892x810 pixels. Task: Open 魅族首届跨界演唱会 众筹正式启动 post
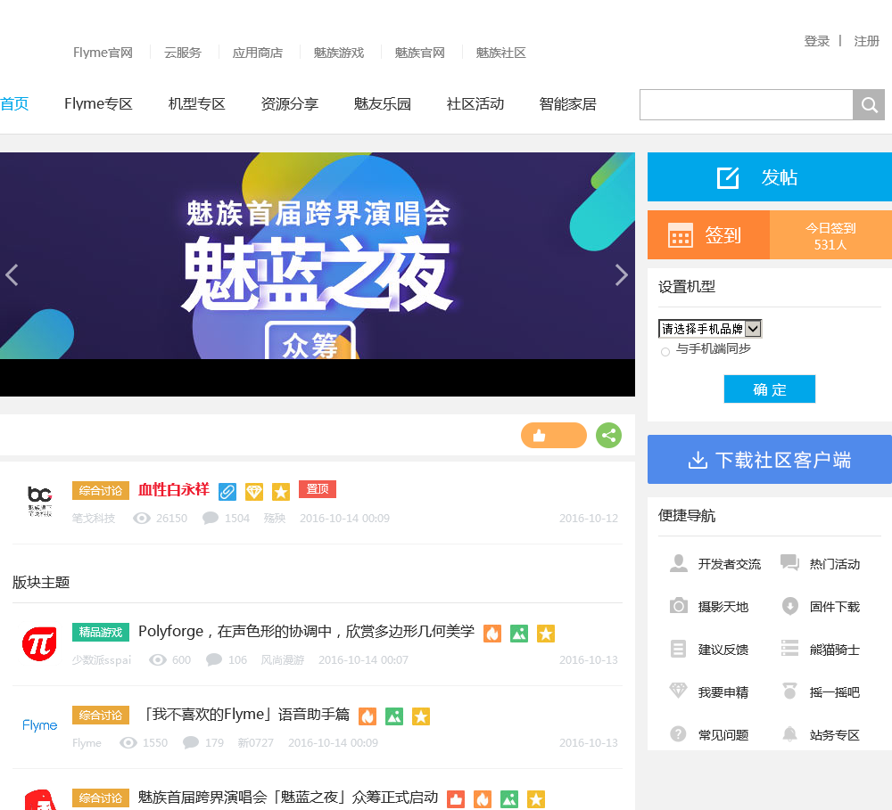coord(288,798)
